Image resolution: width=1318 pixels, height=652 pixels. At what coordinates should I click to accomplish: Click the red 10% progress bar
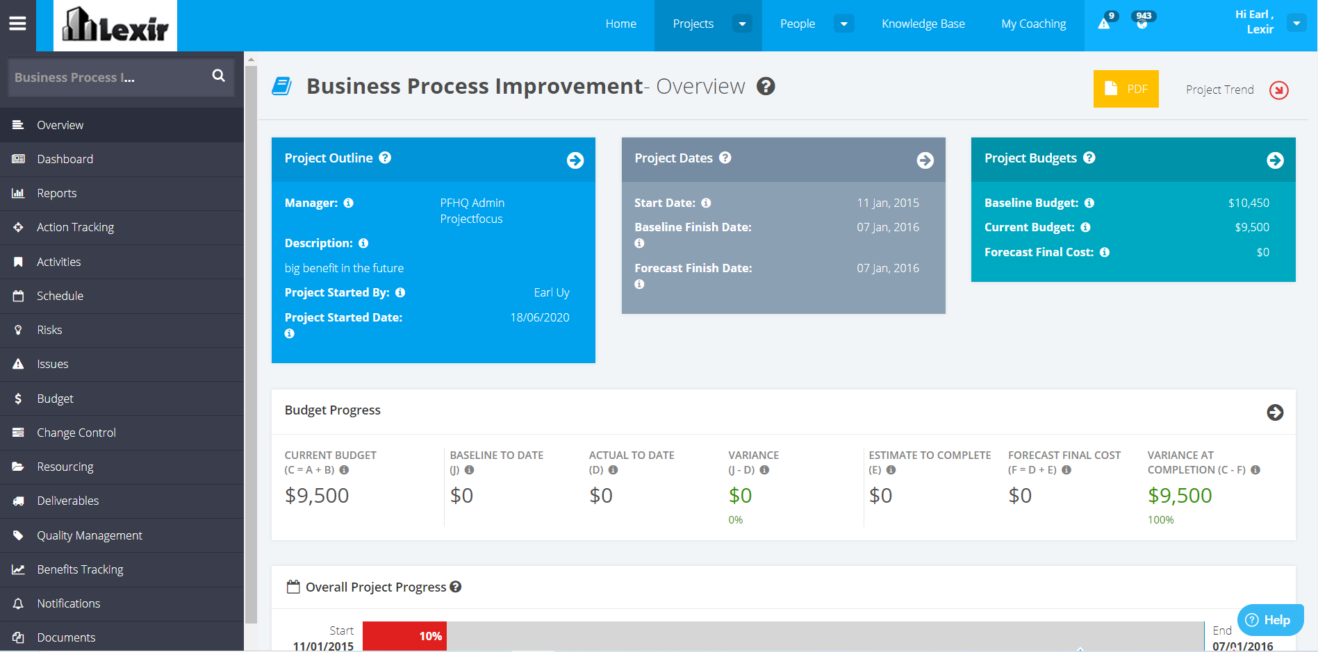click(404, 636)
